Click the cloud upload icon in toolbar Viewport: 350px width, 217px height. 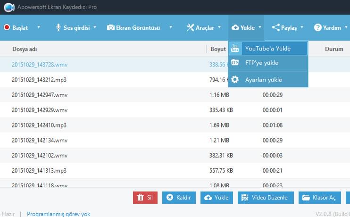235,28
